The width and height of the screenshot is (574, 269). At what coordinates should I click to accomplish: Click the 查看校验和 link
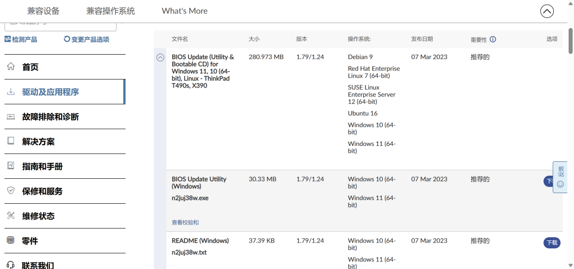click(x=185, y=222)
